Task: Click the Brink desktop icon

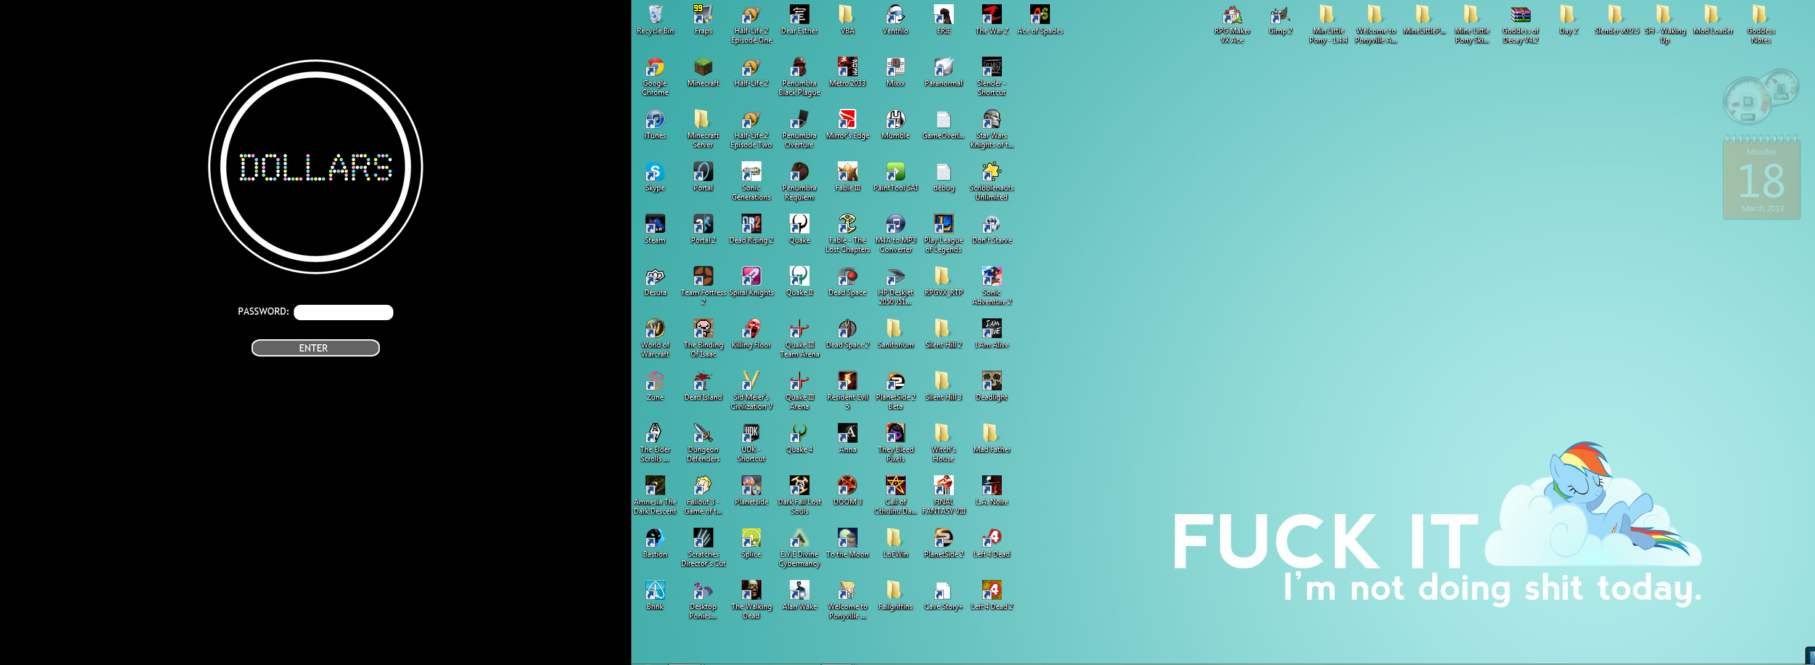Action: 655,595
